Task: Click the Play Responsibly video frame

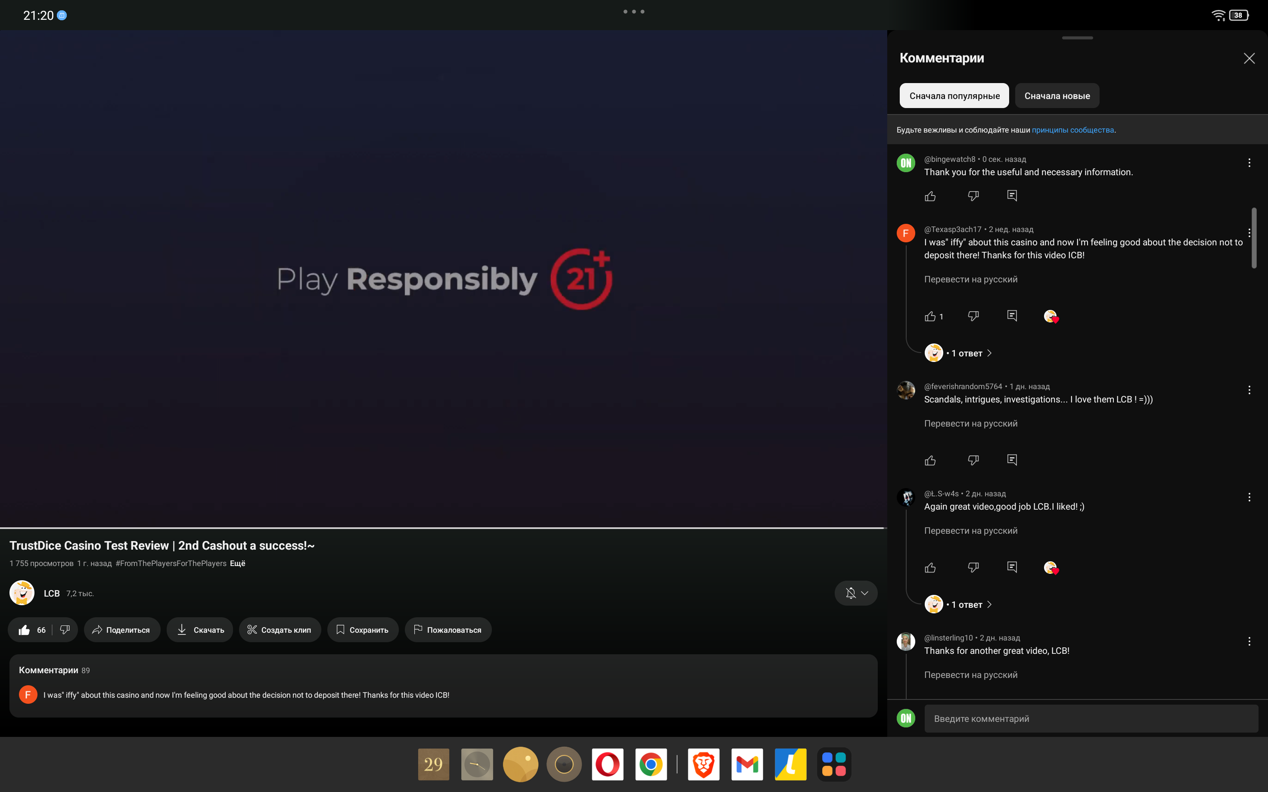Action: click(443, 278)
